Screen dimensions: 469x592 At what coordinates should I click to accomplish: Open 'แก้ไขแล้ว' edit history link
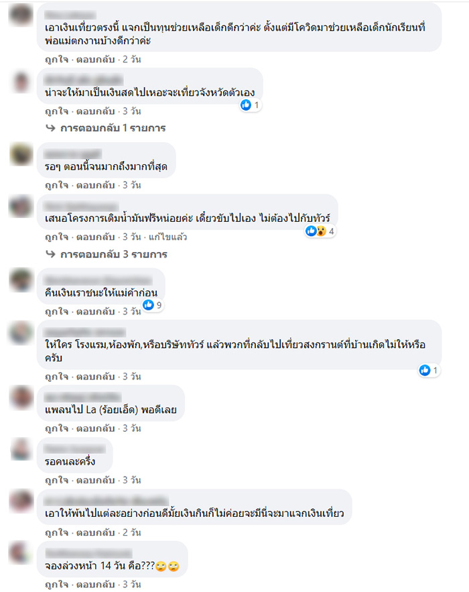click(168, 237)
